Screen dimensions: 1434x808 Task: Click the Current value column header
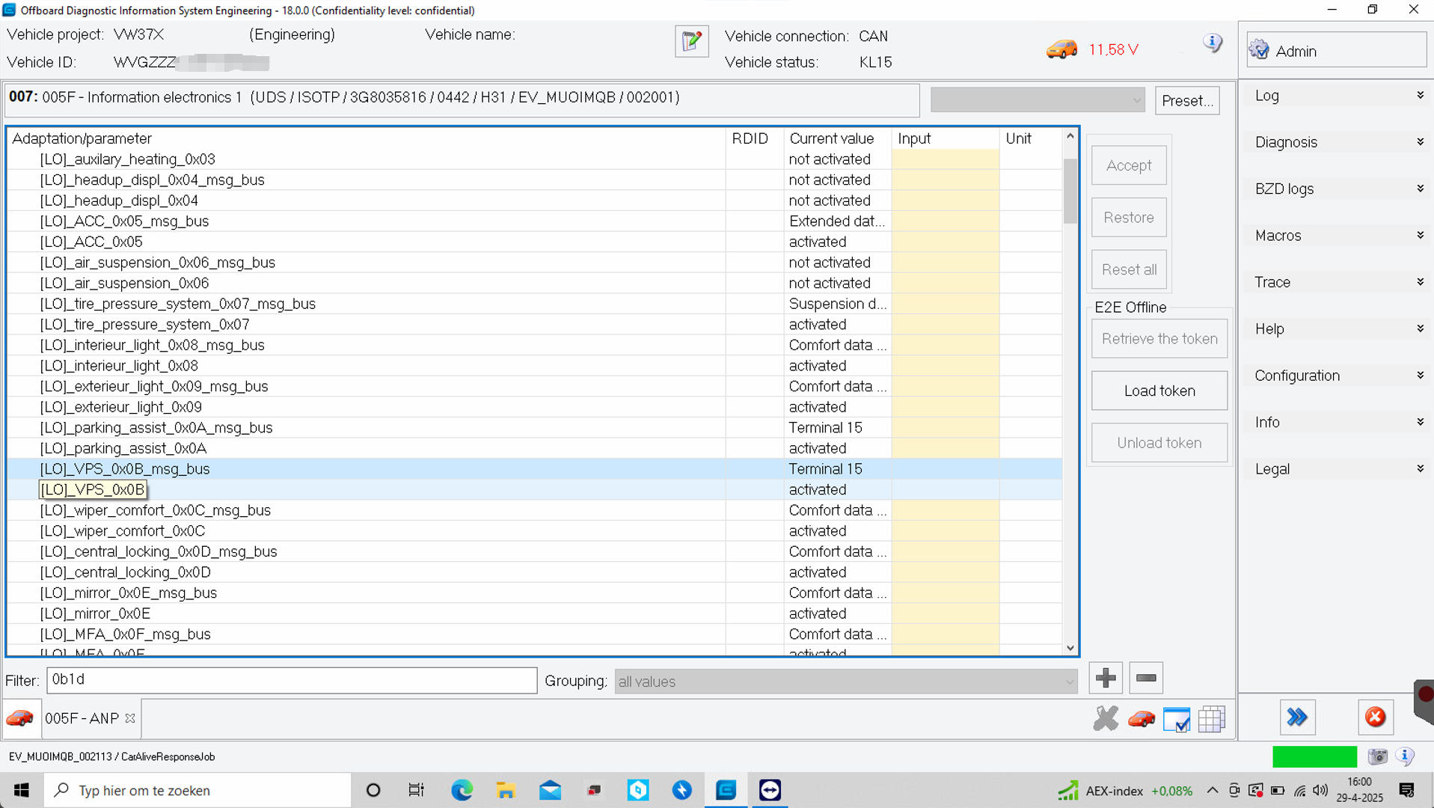tap(838, 138)
